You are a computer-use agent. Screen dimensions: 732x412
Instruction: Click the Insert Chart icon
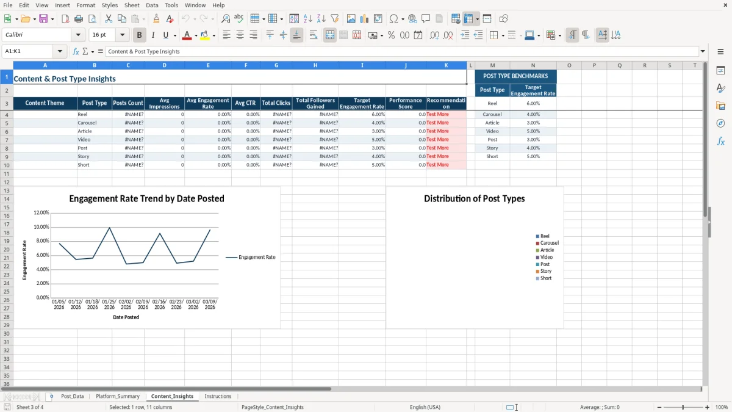coord(365,19)
